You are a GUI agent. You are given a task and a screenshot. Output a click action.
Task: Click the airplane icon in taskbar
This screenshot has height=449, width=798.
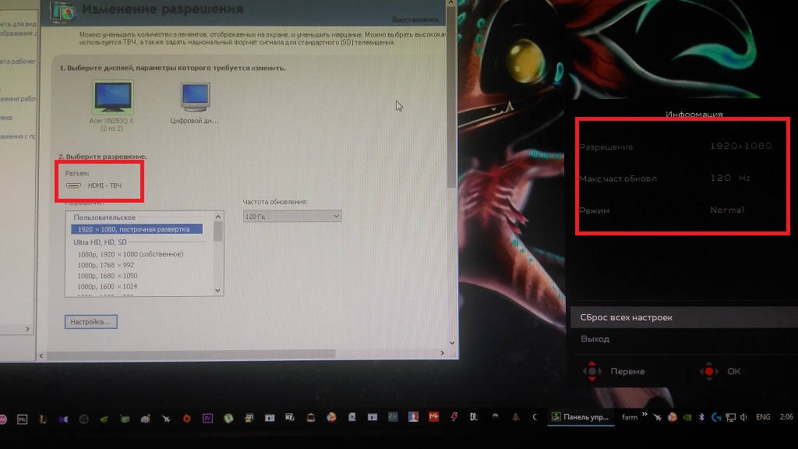pyautogui.click(x=166, y=418)
